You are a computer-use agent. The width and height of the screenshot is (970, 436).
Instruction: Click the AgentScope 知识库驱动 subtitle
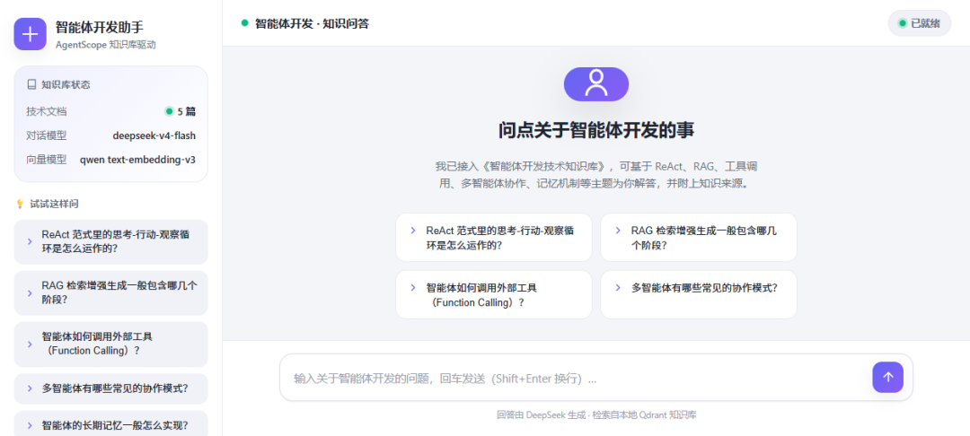coord(105,45)
